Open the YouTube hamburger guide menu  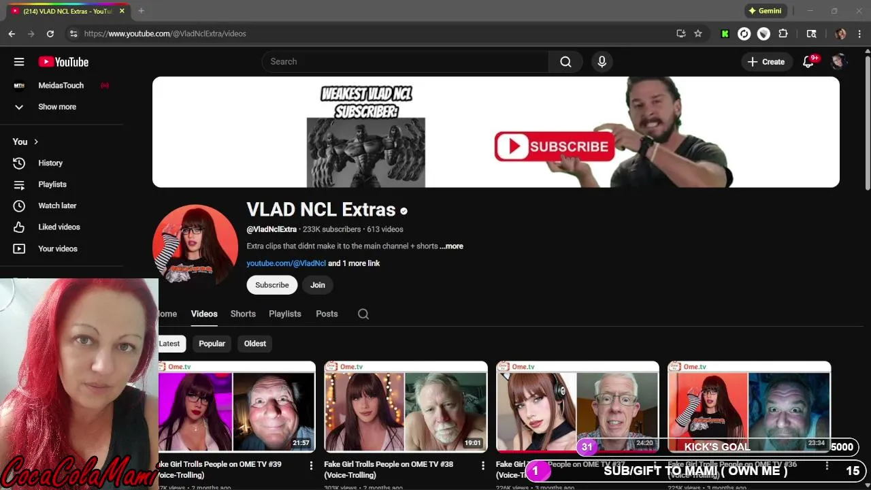click(x=19, y=62)
